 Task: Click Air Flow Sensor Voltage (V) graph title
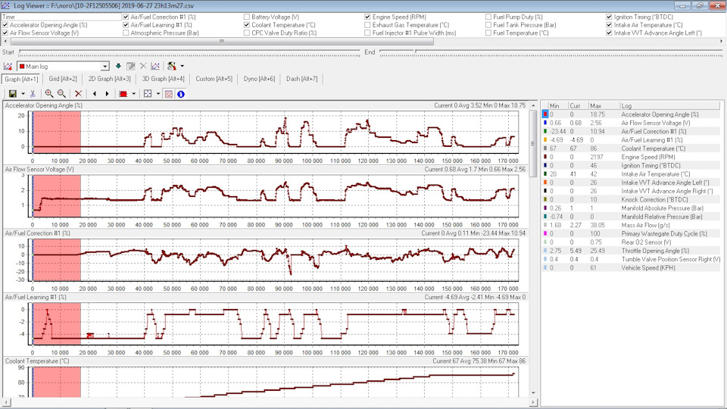click(x=39, y=169)
